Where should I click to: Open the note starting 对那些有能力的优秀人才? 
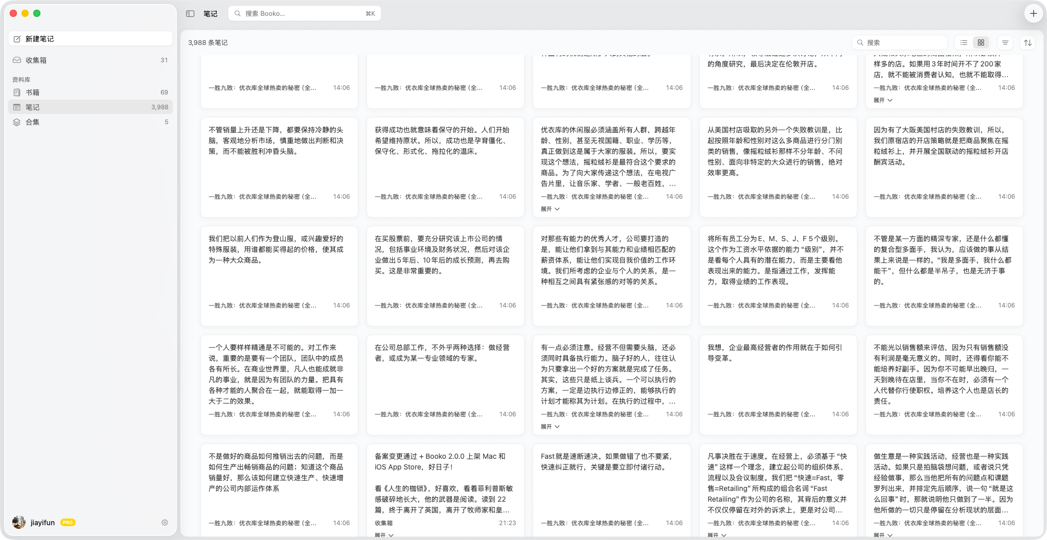point(611,276)
